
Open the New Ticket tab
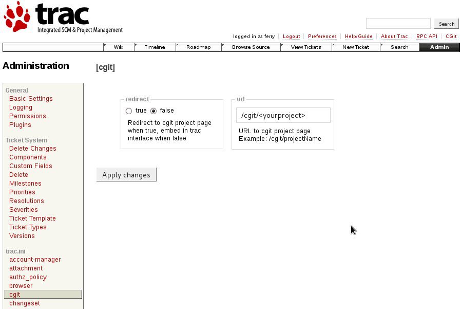tap(356, 47)
